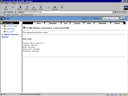Switch to the Status tab

[x=39, y=23]
